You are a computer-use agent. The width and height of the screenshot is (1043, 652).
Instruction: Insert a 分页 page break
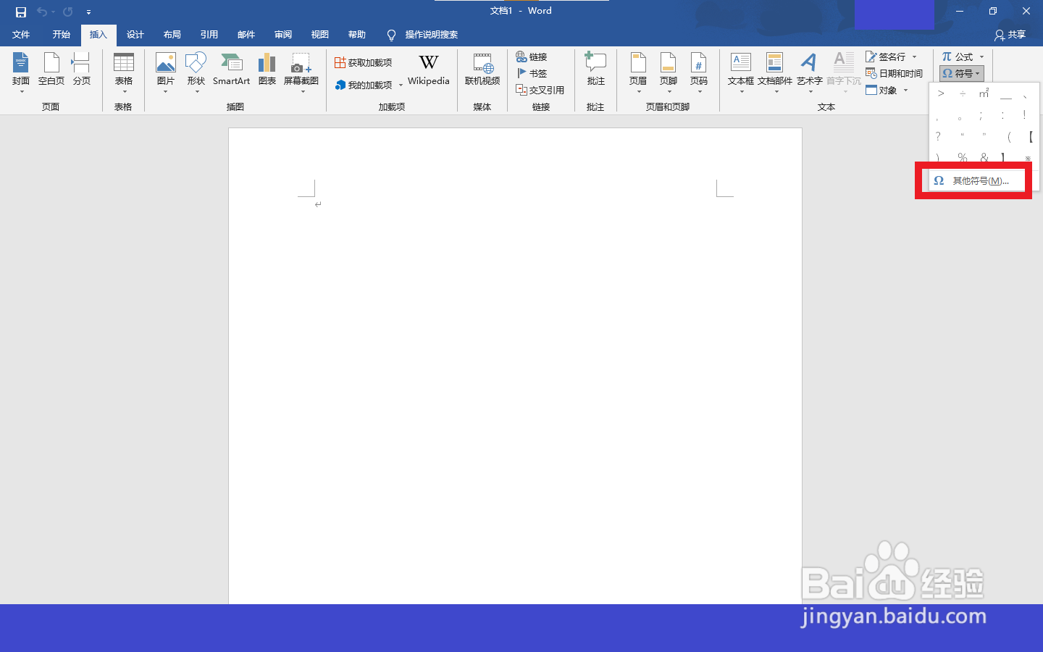coord(82,70)
